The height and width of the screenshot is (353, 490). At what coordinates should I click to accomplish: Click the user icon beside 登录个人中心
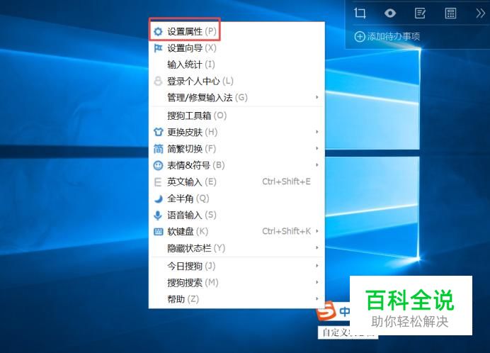[158, 81]
